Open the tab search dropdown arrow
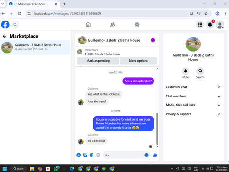This screenshot has height=172, width=229. click(x=3, y=4)
